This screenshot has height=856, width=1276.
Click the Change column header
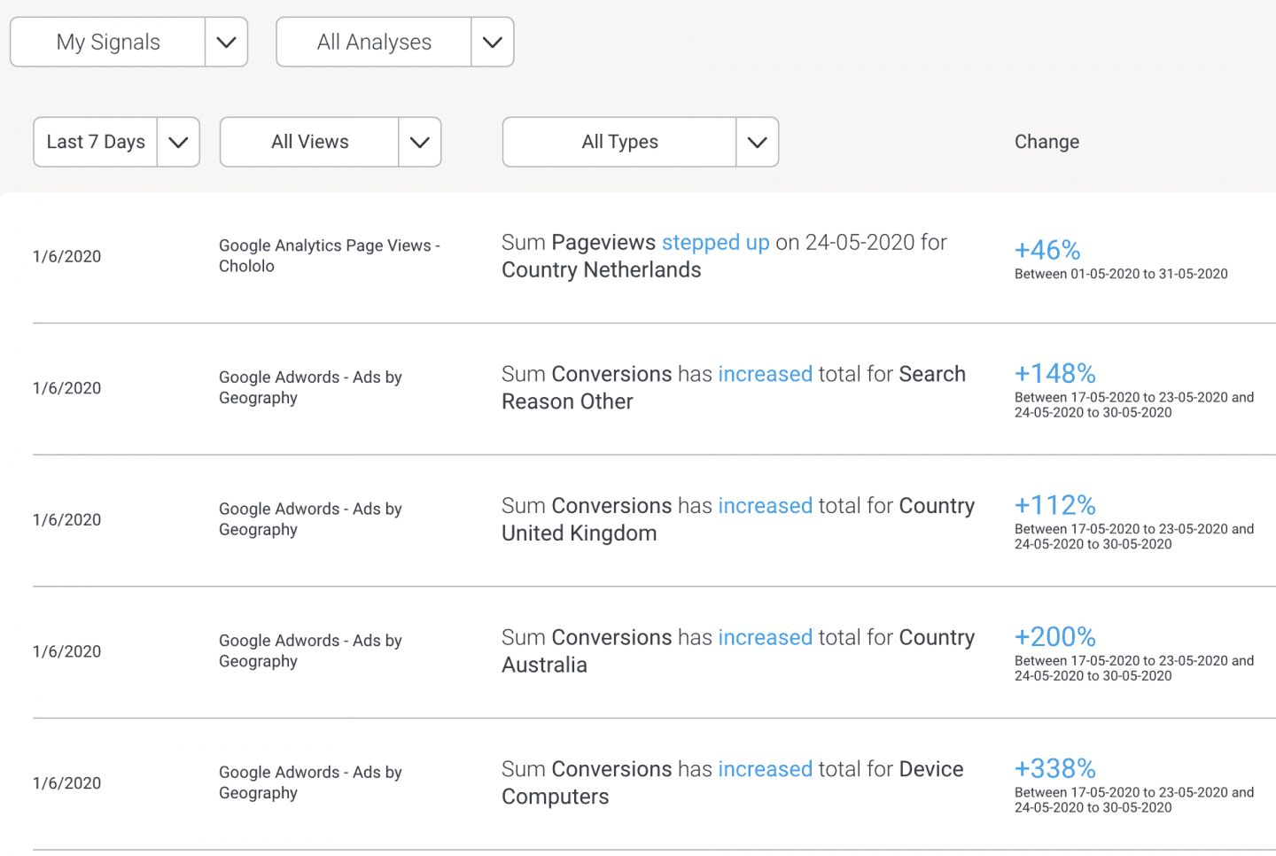pos(1046,142)
